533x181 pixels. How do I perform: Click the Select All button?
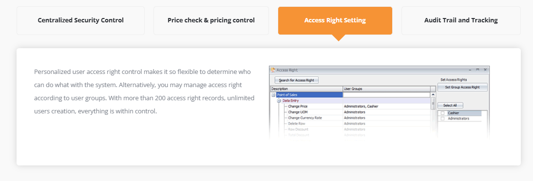tap(450, 106)
